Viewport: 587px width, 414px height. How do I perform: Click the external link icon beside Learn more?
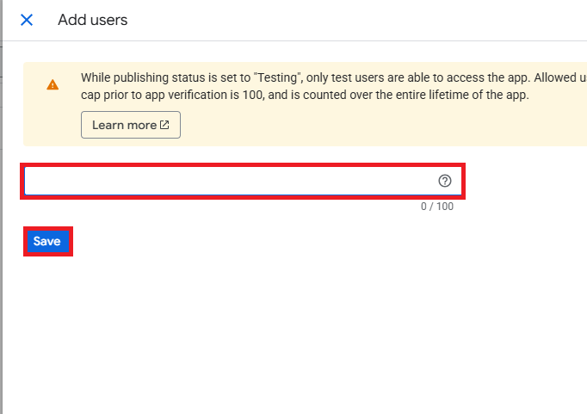point(164,125)
